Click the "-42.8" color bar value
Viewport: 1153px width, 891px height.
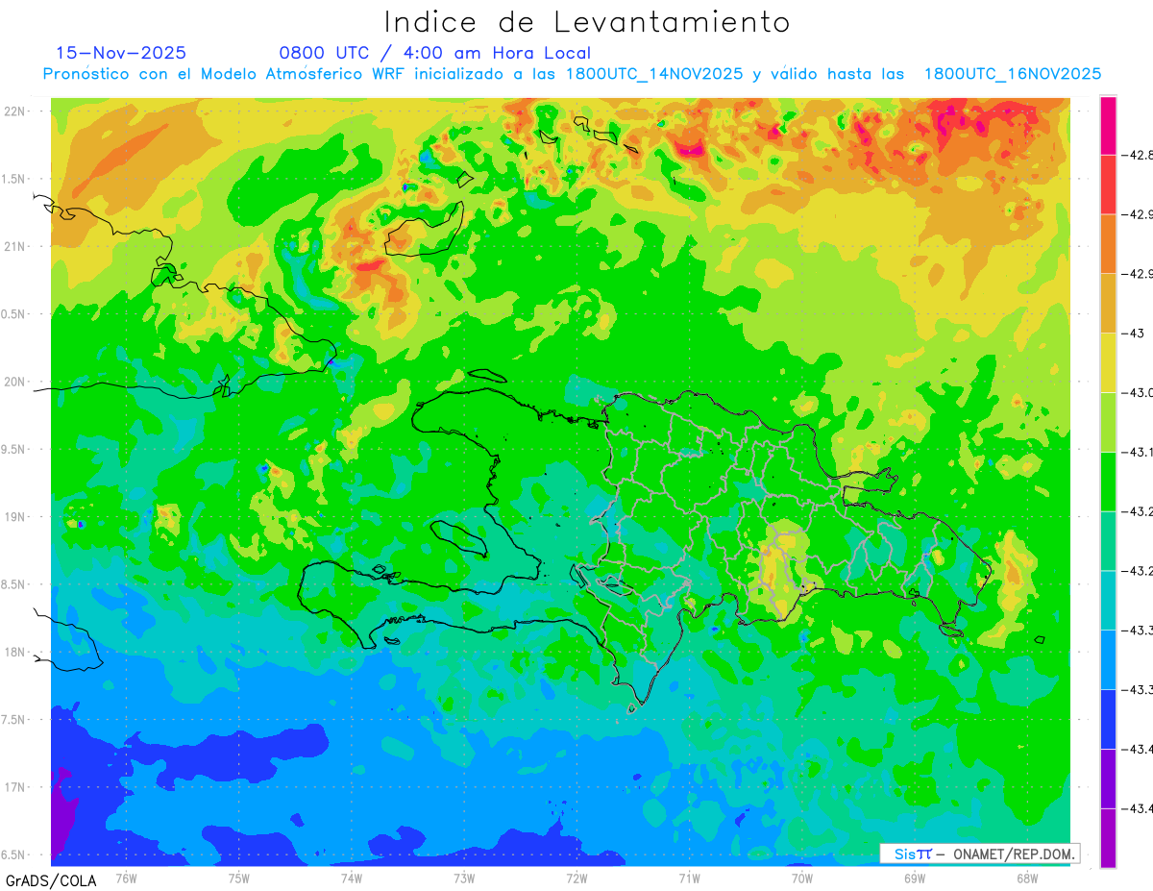[1139, 155]
